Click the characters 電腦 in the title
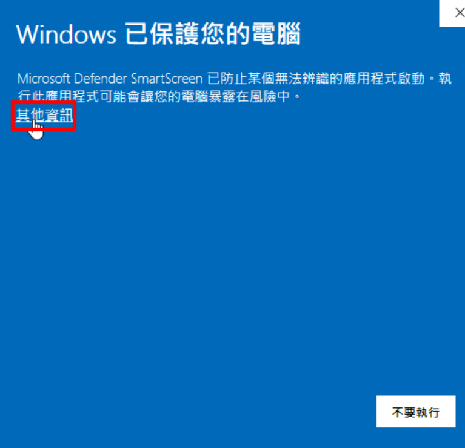 (276, 35)
